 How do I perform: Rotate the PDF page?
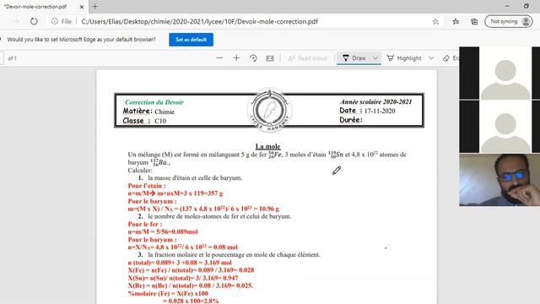[253, 58]
